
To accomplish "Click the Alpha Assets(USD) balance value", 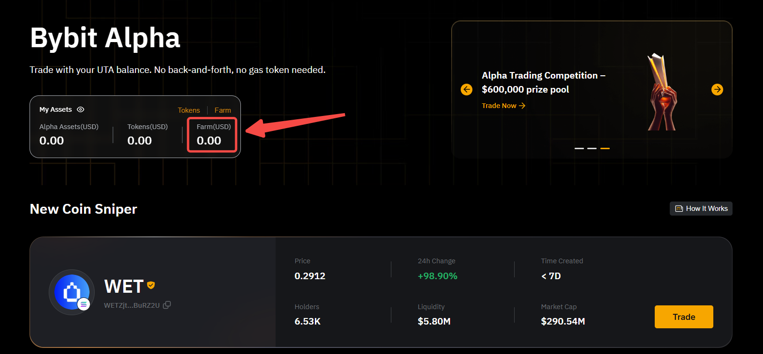I will pyautogui.click(x=52, y=141).
